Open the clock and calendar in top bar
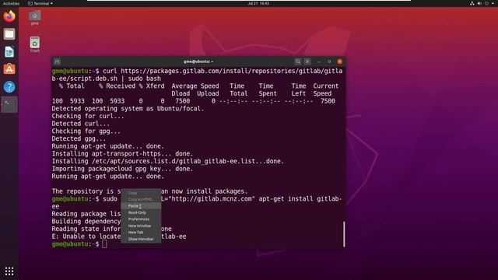 point(258,3)
